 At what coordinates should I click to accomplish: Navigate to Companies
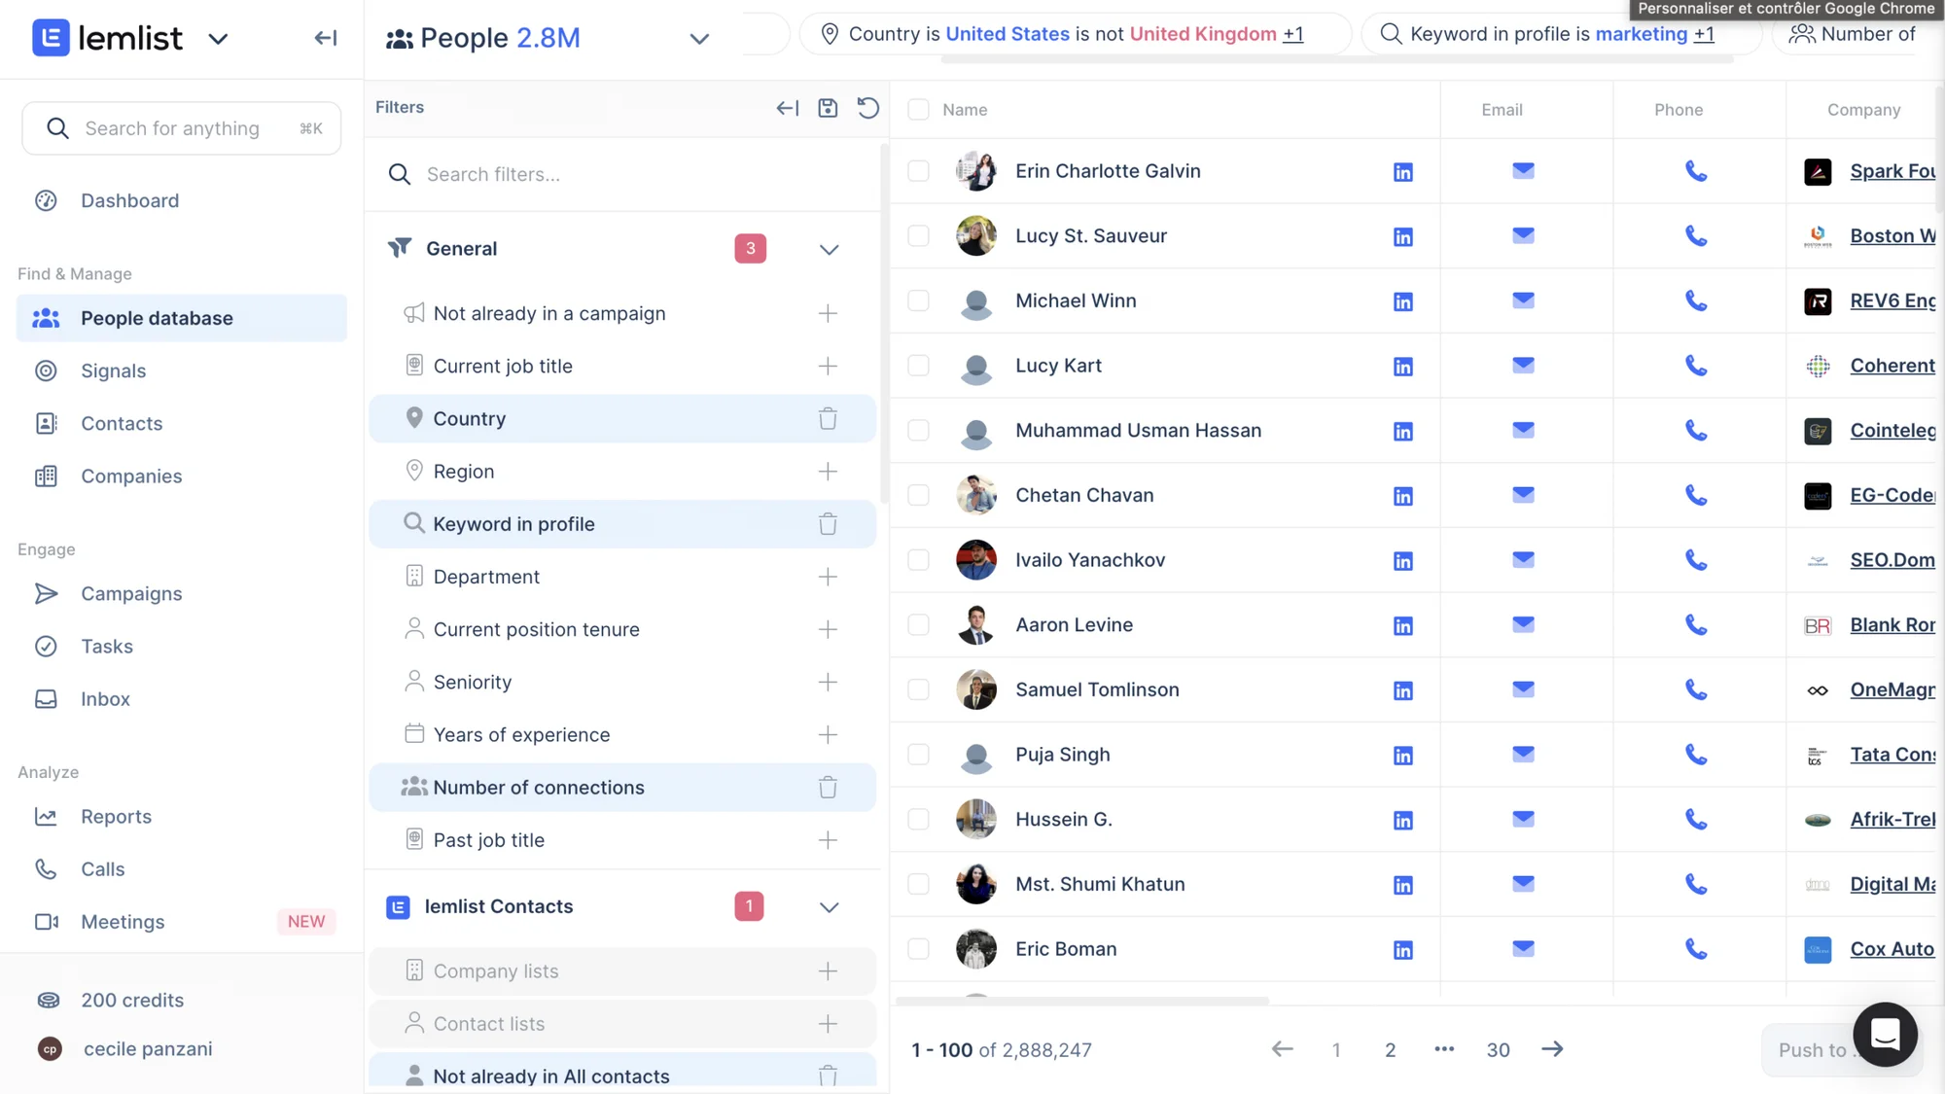coord(131,476)
